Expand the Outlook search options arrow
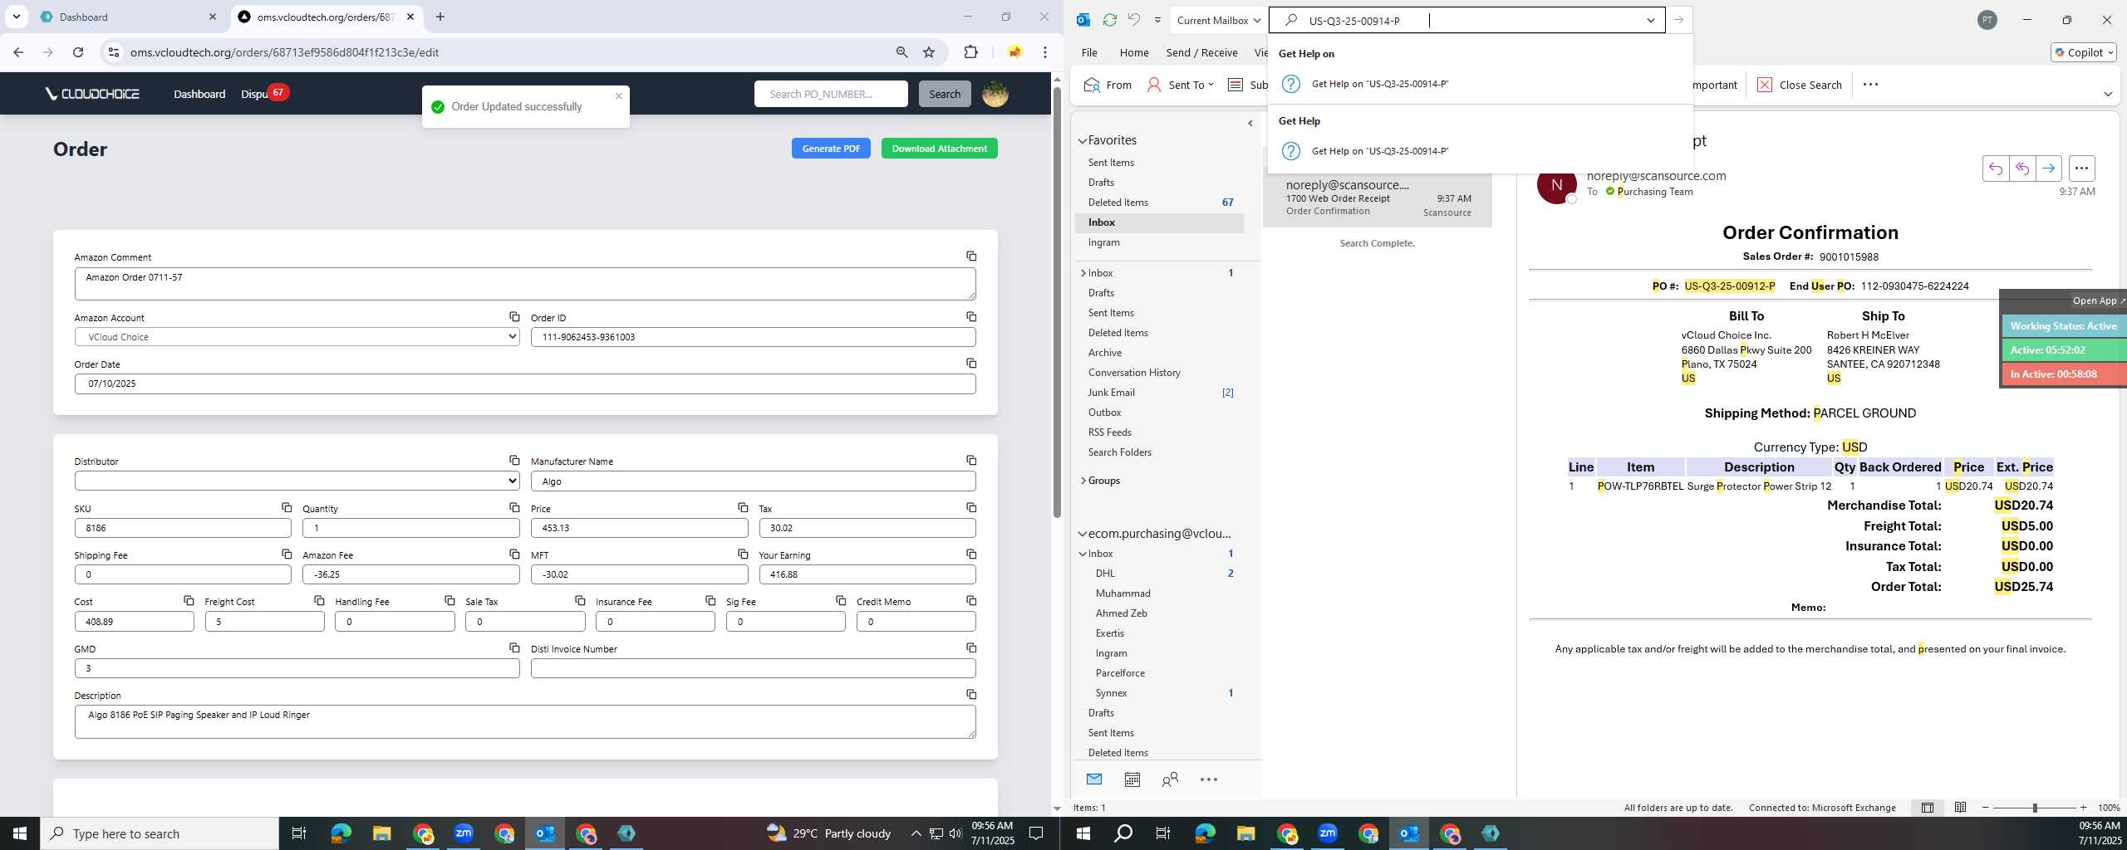The width and height of the screenshot is (2127, 850). pyautogui.click(x=1650, y=20)
